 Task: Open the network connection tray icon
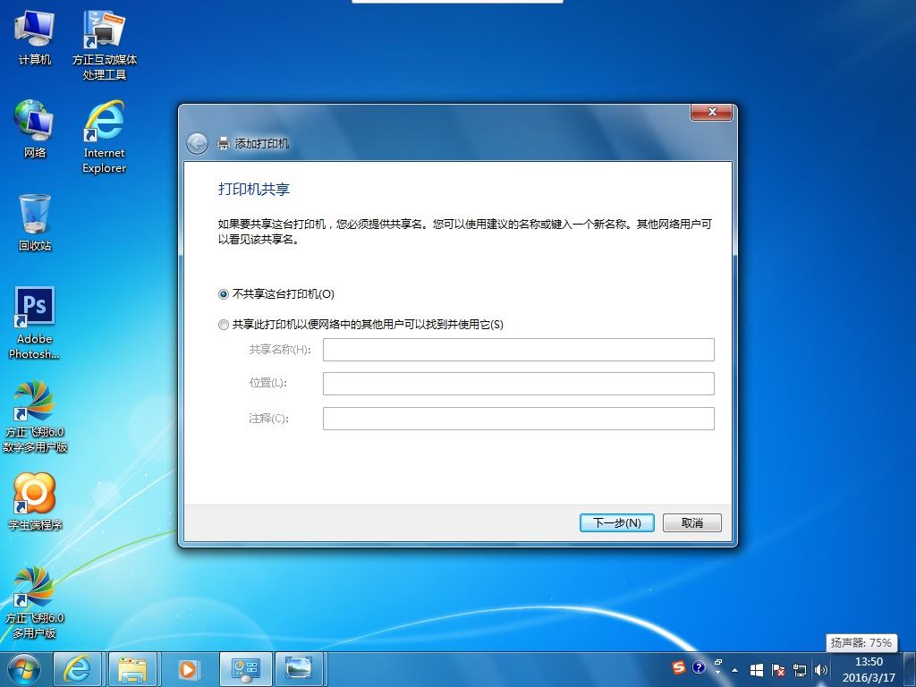click(799, 670)
